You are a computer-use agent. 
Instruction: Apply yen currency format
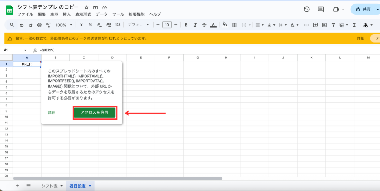point(81,25)
